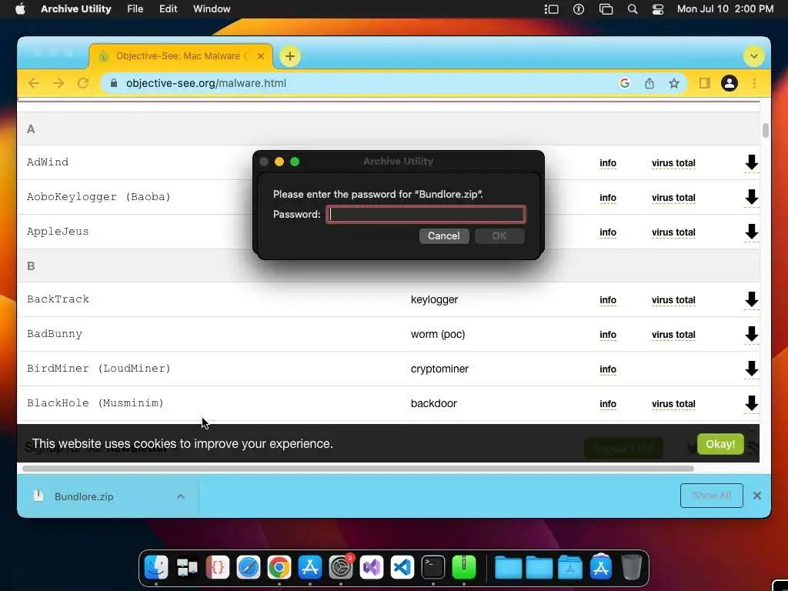Open Safari from the Dock
This screenshot has width=788, height=591.
click(x=249, y=567)
